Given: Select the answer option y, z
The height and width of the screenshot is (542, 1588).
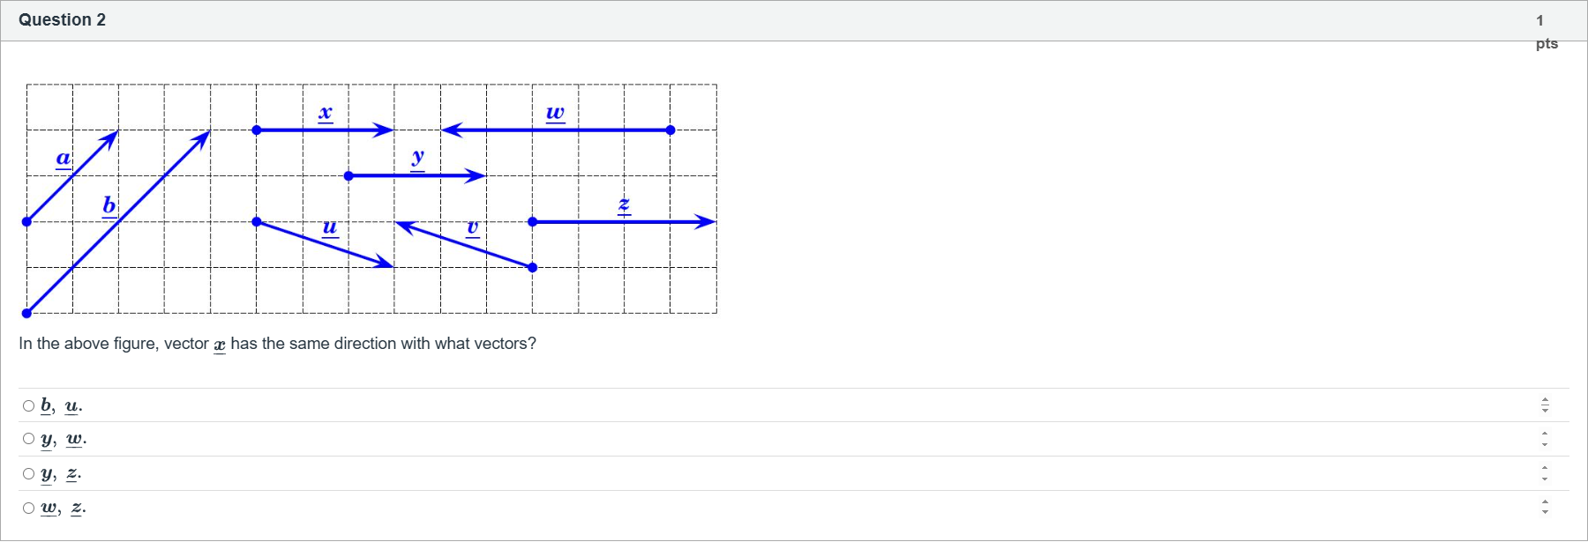Looking at the screenshot, I should click(28, 472).
